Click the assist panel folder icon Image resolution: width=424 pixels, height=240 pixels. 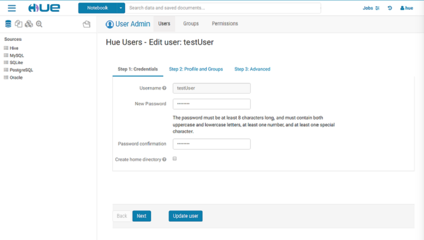86,24
